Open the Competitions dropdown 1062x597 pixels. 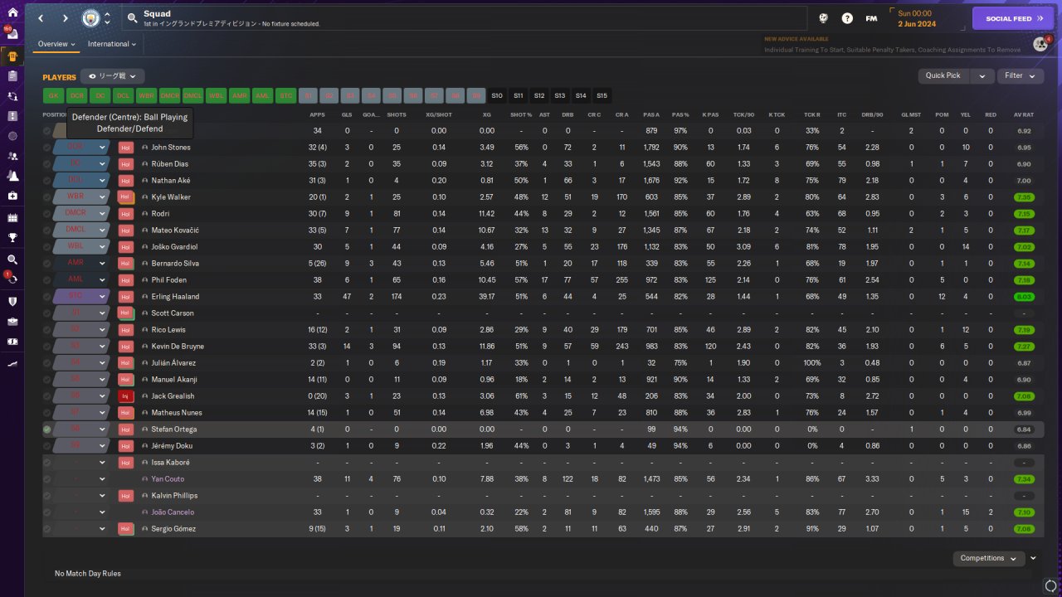pyautogui.click(x=988, y=559)
